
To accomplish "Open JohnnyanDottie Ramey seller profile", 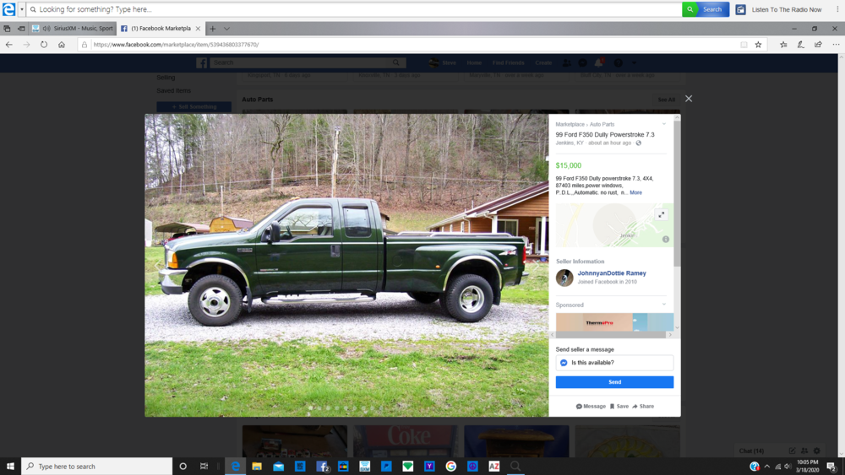I will point(612,273).
